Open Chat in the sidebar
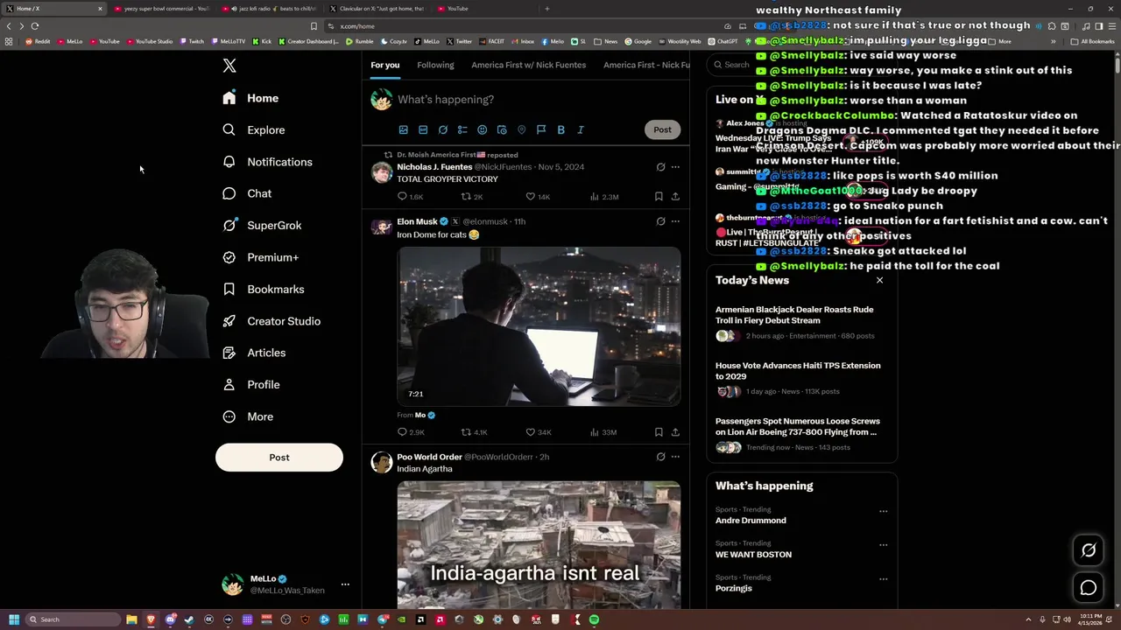Image resolution: width=1121 pixels, height=630 pixels. click(247, 193)
